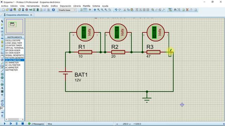Select the 2D Circle drawing tool
Image resolution: width=225 pixels, height=126 pixels.
tap(2, 78)
